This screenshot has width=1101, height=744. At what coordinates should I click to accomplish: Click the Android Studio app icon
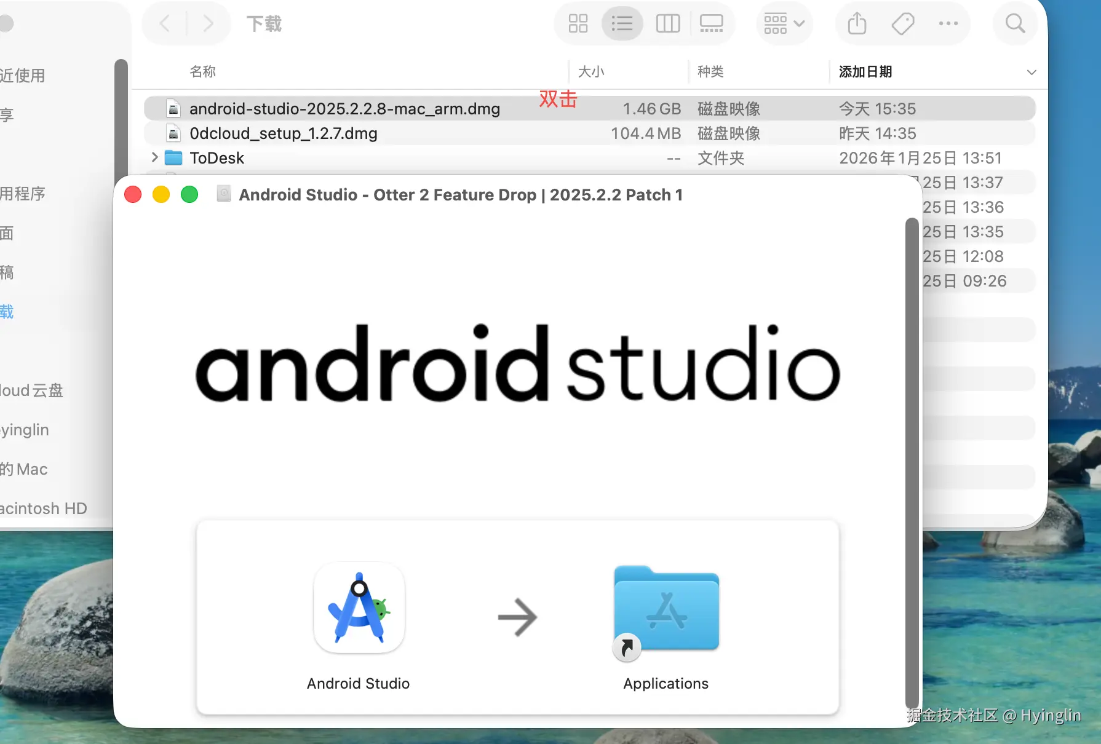[359, 608]
